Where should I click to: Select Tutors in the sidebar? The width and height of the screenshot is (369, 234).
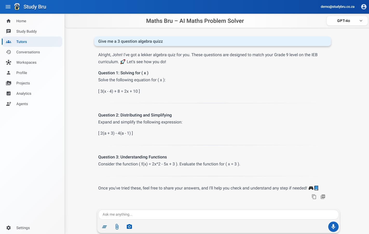pyautogui.click(x=22, y=42)
